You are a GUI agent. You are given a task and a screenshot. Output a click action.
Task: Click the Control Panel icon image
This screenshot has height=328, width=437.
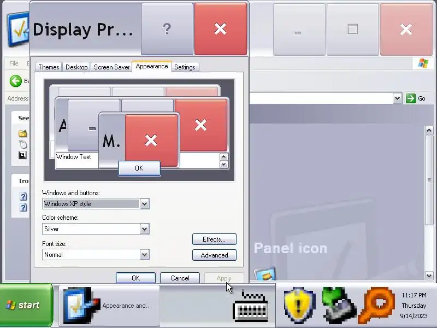(x=265, y=274)
